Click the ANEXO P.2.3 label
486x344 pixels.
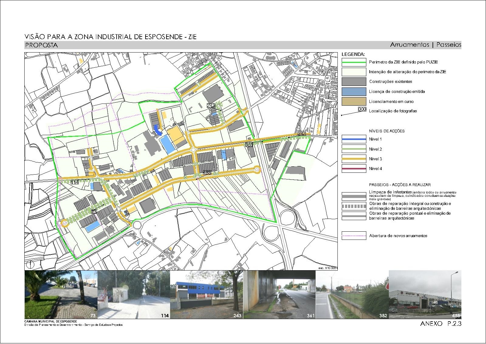click(x=440, y=324)
